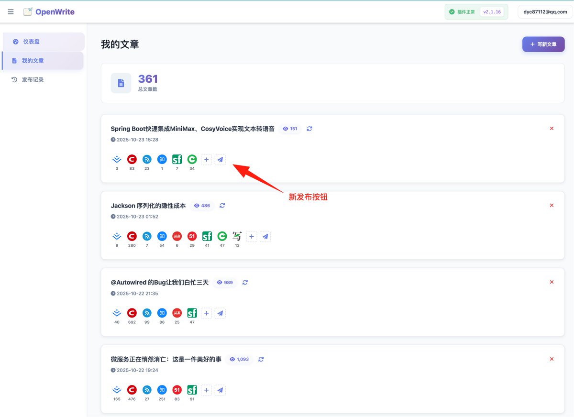The height and width of the screenshot is (417, 574).
Task: Add a platform to the 微服务 article
Action: click(x=206, y=390)
